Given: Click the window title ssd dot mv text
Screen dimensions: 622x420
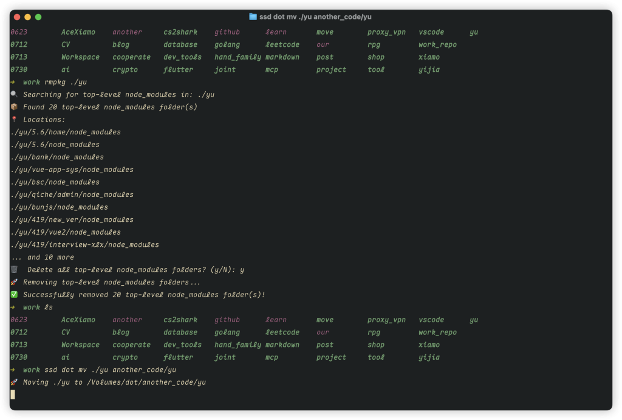Looking at the screenshot, I should pos(315,17).
